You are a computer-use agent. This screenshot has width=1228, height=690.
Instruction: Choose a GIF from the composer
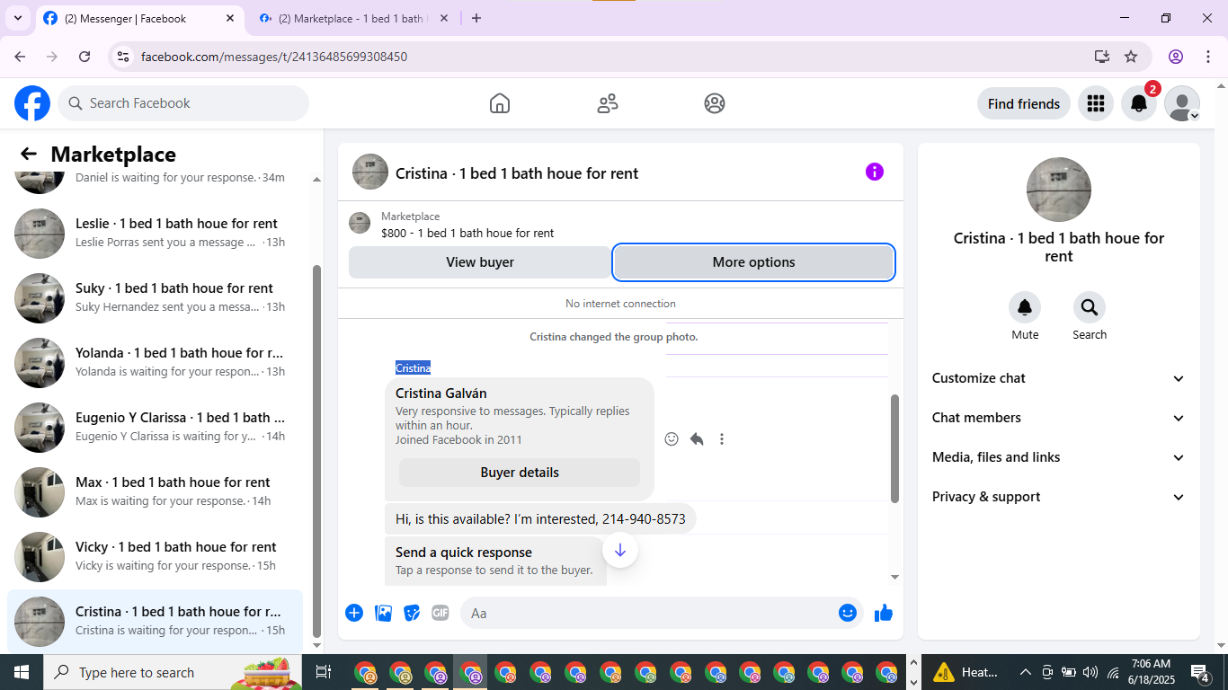(x=440, y=613)
